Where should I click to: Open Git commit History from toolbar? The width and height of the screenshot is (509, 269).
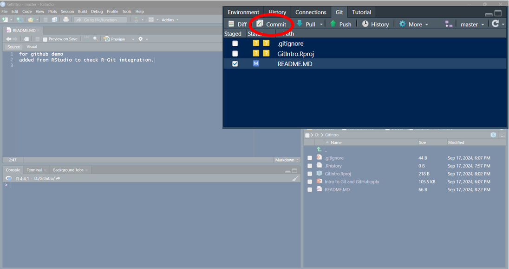click(x=375, y=24)
